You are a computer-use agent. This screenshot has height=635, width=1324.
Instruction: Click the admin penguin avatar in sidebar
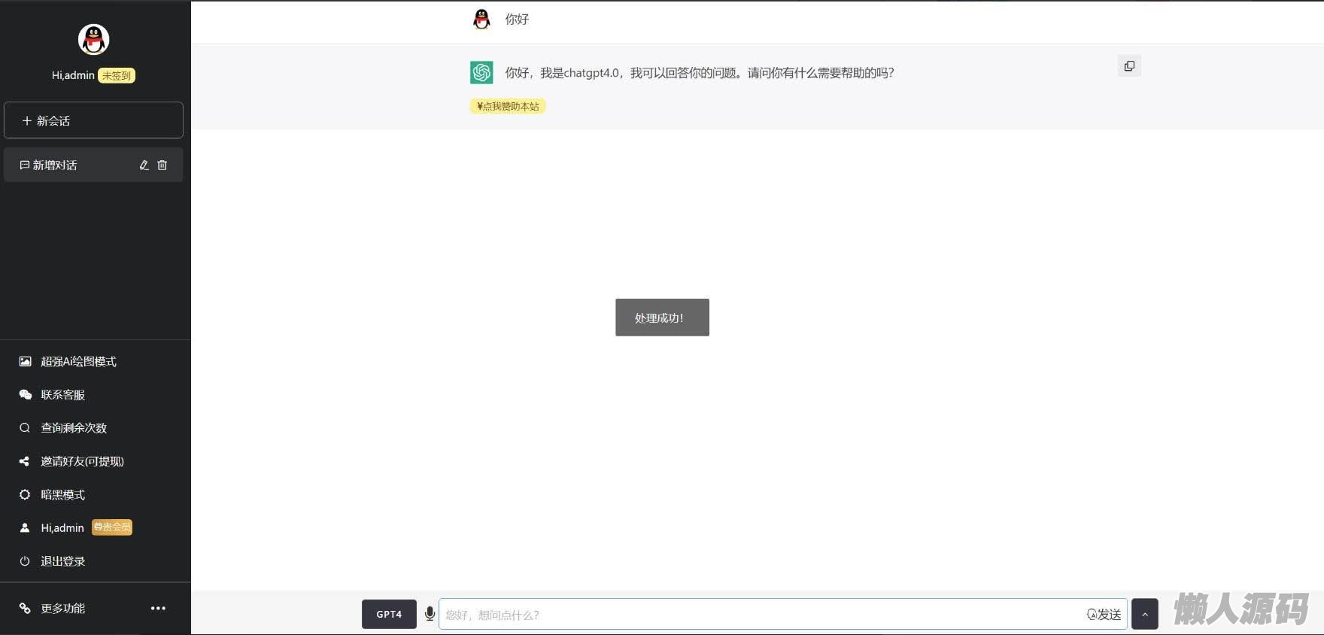click(x=94, y=39)
